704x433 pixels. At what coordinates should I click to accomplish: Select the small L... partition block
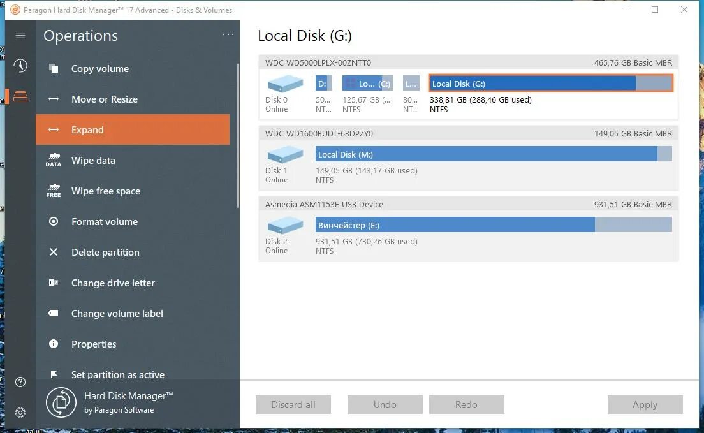(x=411, y=83)
